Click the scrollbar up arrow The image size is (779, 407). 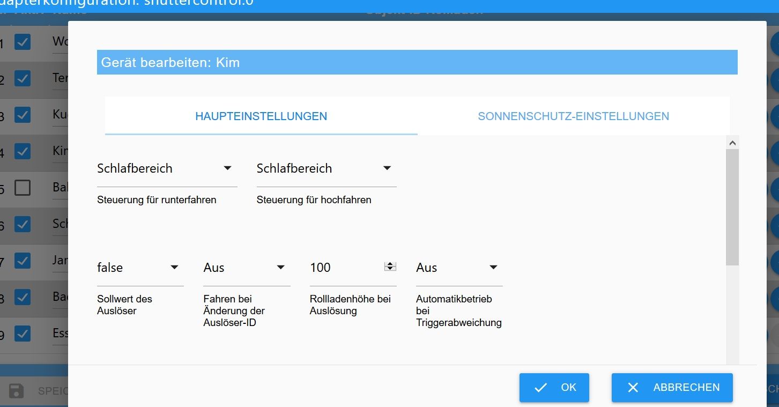point(732,143)
